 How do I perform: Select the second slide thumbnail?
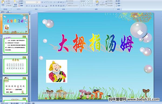click(15, 45)
